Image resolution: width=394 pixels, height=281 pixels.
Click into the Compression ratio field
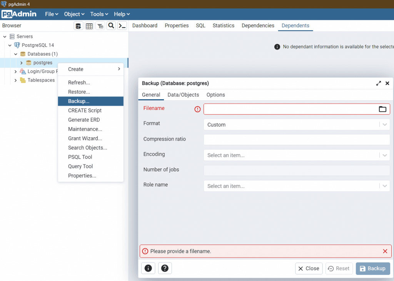pos(296,140)
